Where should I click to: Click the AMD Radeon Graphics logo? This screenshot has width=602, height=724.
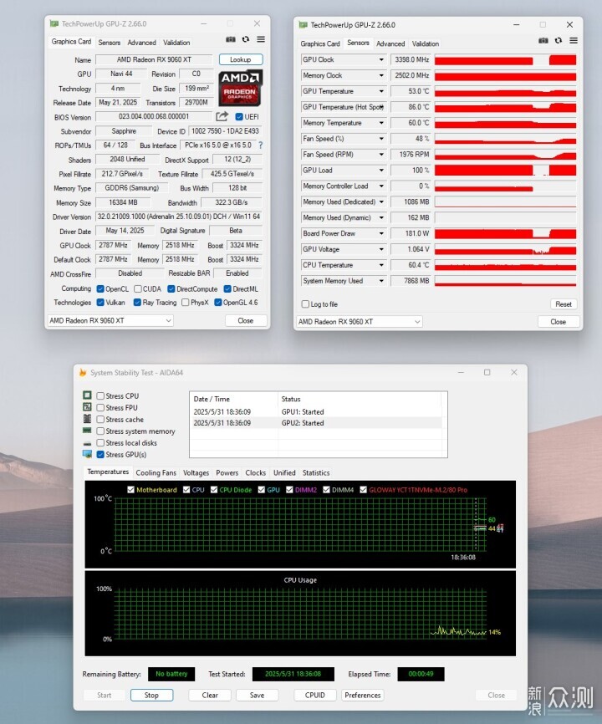click(240, 88)
